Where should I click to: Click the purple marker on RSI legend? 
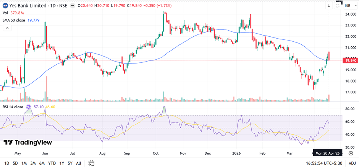tap(28, 107)
